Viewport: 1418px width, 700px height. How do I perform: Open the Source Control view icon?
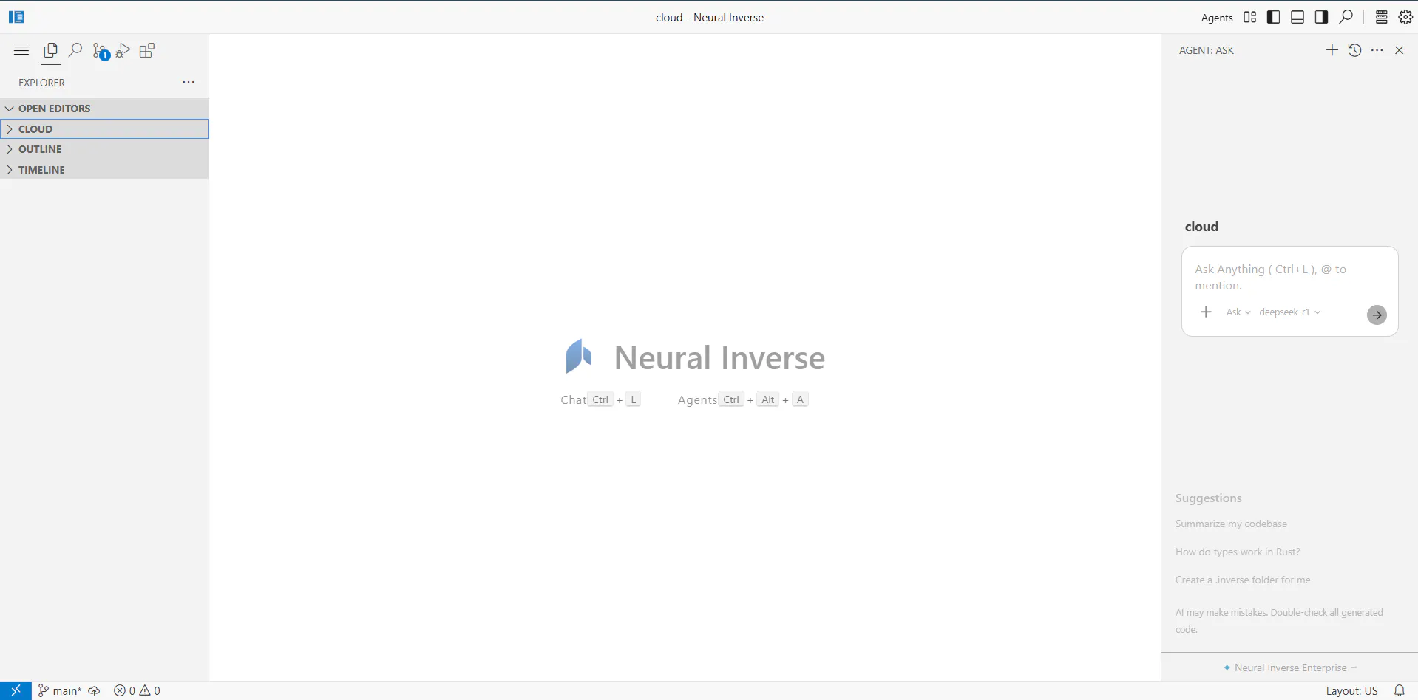coord(101,51)
